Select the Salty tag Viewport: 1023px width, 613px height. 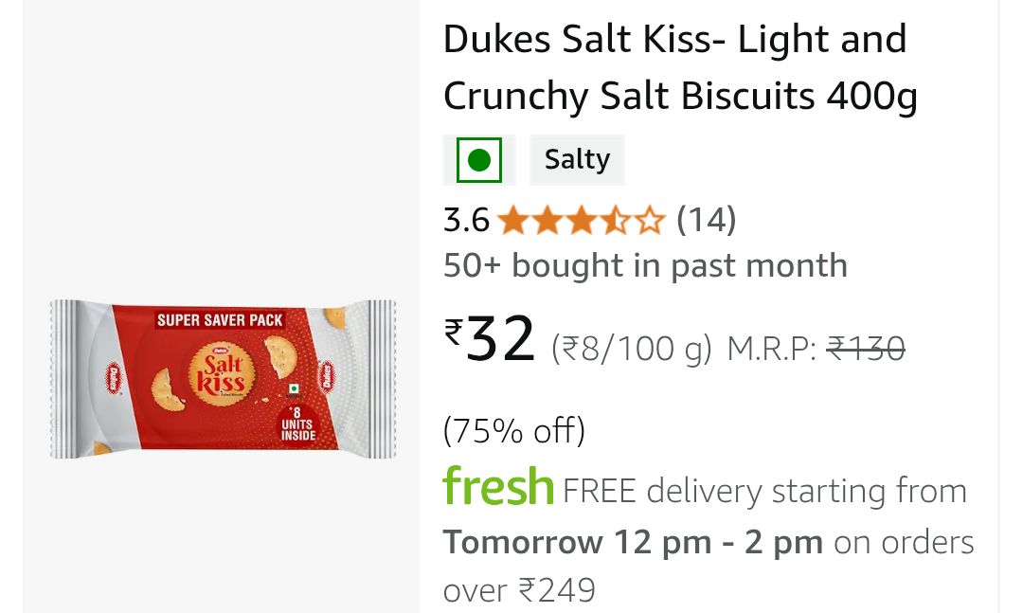click(577, 160)
